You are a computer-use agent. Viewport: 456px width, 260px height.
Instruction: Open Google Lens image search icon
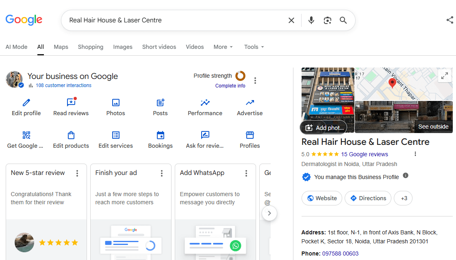coord(328,20)
